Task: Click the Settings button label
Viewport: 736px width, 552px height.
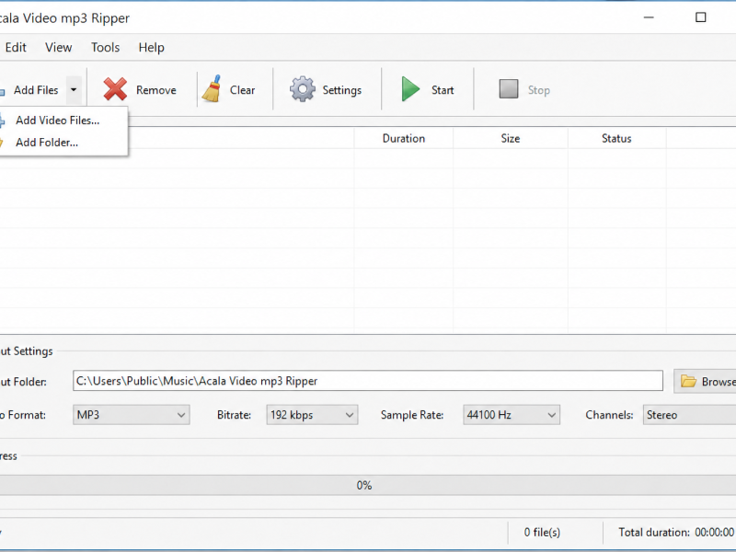Action: click(341, 90)
